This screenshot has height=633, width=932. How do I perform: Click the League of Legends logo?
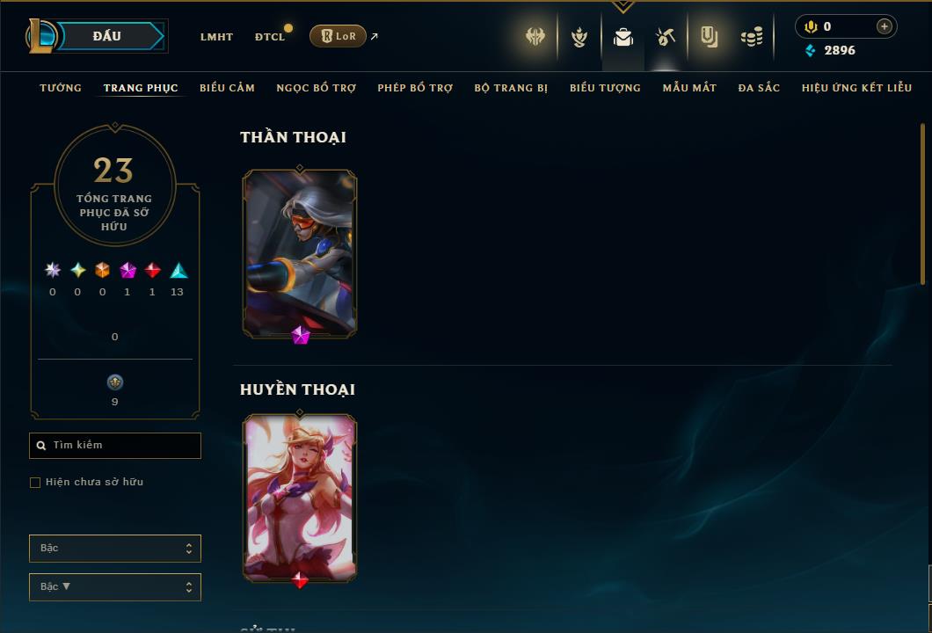(x=40, y=36)
